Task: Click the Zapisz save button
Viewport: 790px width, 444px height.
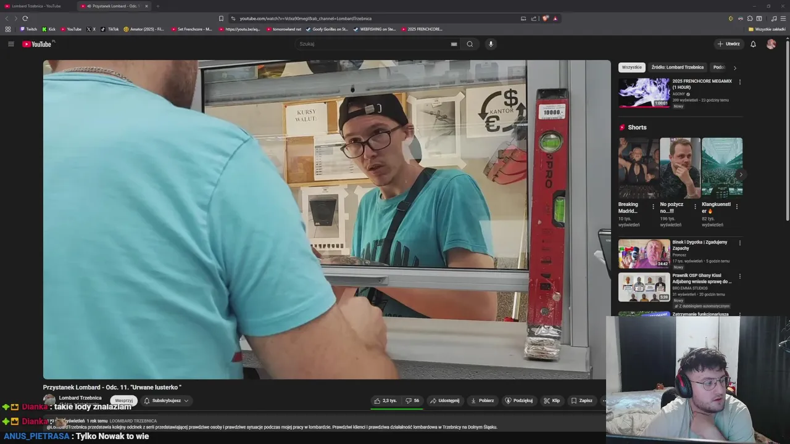Action: click(581, 400)
